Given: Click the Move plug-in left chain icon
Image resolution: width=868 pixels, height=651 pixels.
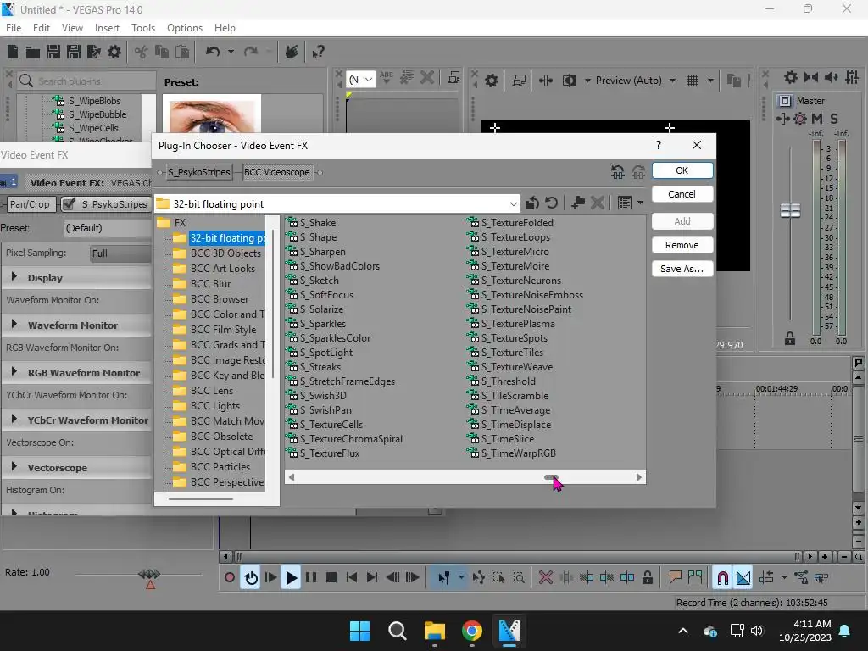Looking at the screenshot, I should (618, 172).
